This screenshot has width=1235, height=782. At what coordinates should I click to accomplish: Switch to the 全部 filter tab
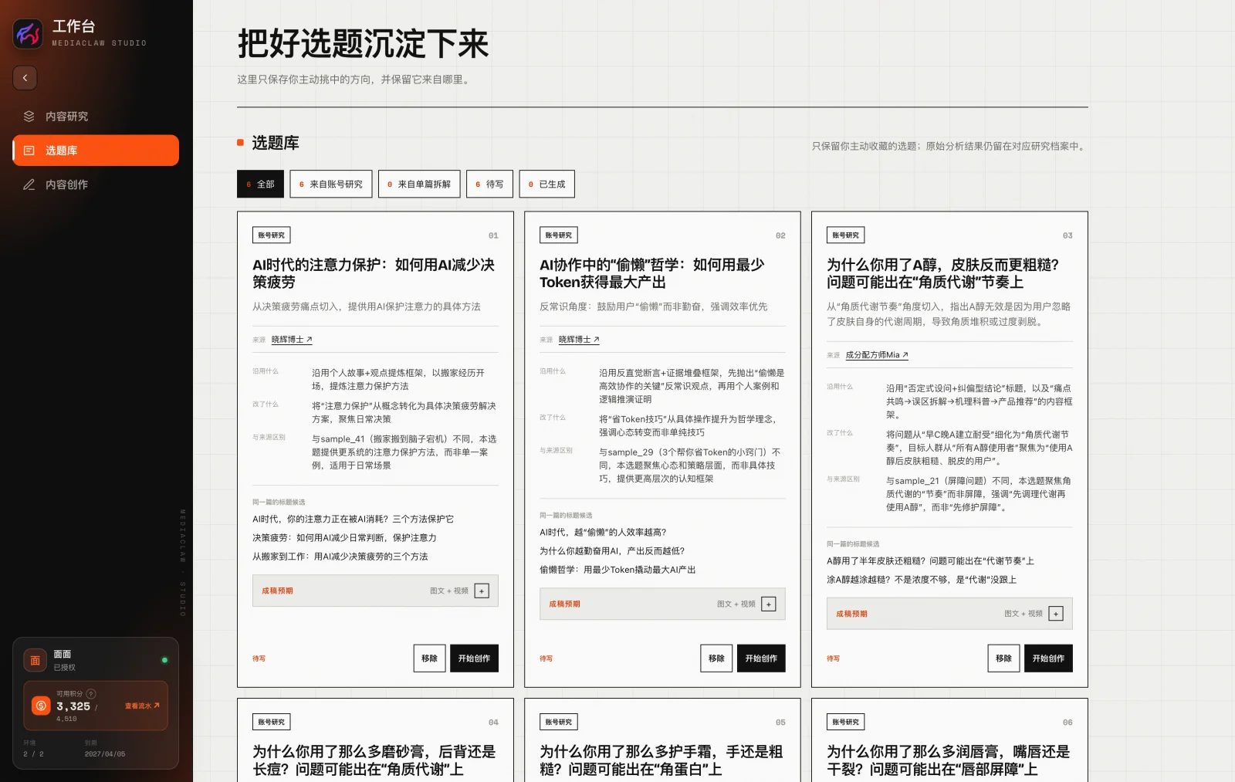click(x=261, y=184)
